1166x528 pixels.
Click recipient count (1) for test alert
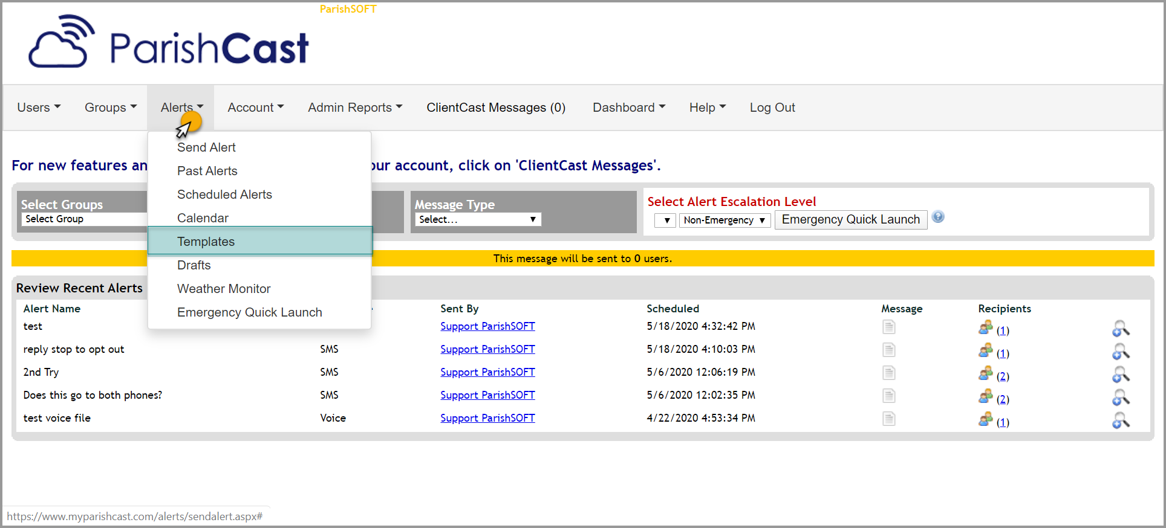pos(1003,330)
